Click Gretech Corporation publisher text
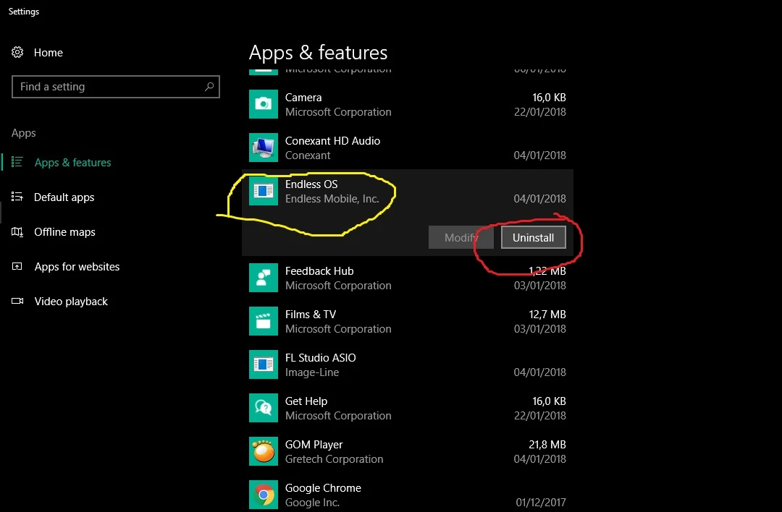 [x=334, y=459]
